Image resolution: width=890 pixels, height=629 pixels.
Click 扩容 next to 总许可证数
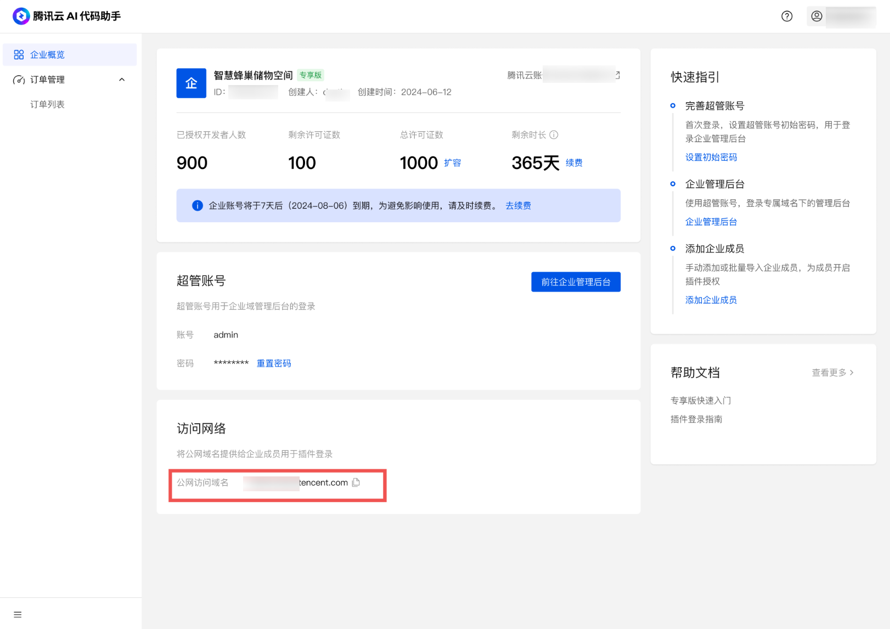click(452, 162)
